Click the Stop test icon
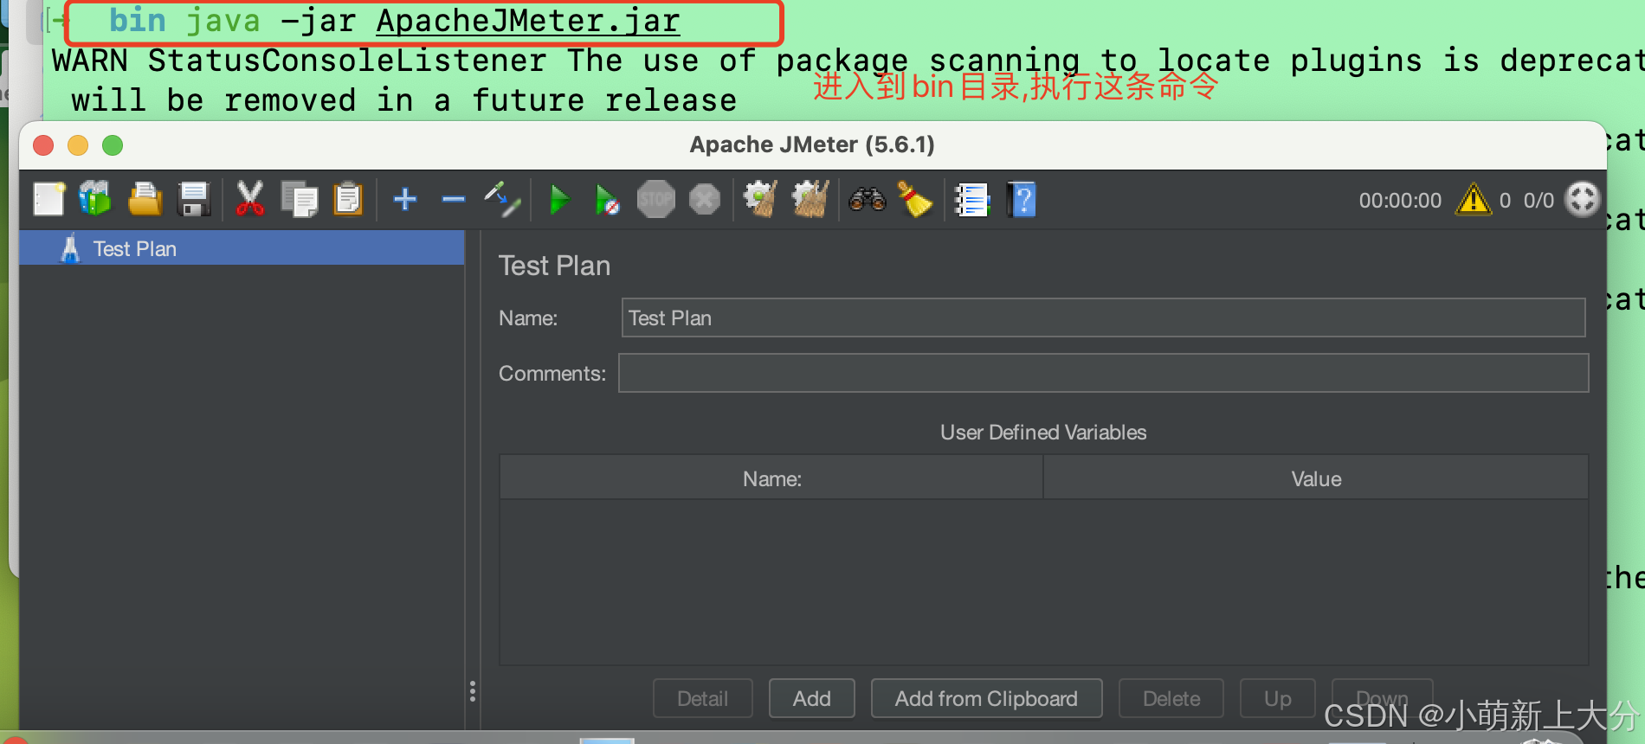 tap(656, 200)
